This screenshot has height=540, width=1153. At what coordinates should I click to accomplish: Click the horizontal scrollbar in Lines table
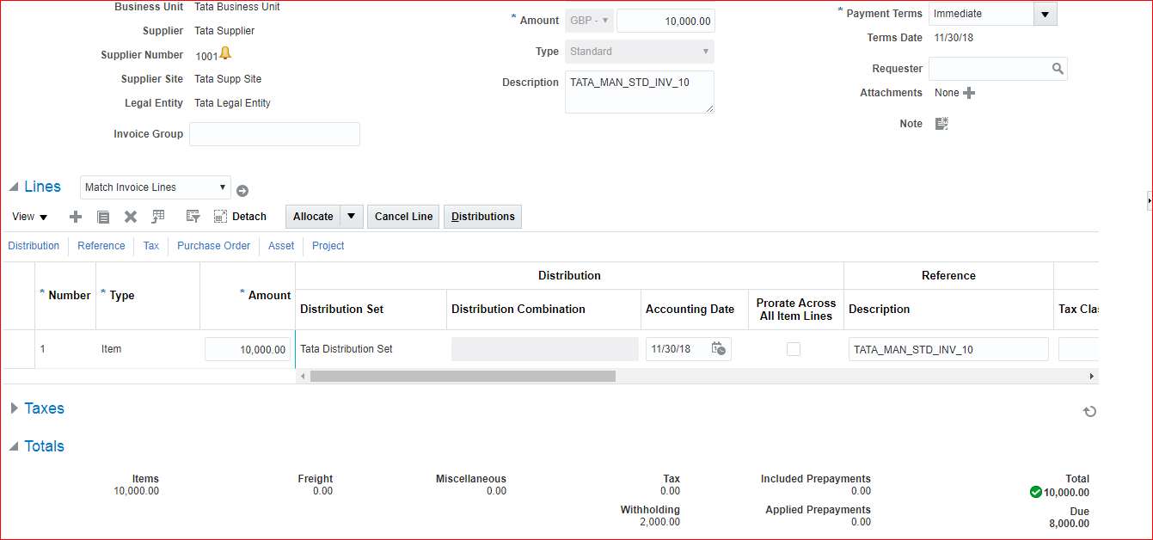pos(463,376)
